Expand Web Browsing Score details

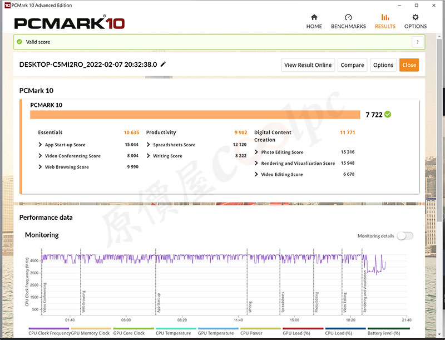click(x=40, y=167)
